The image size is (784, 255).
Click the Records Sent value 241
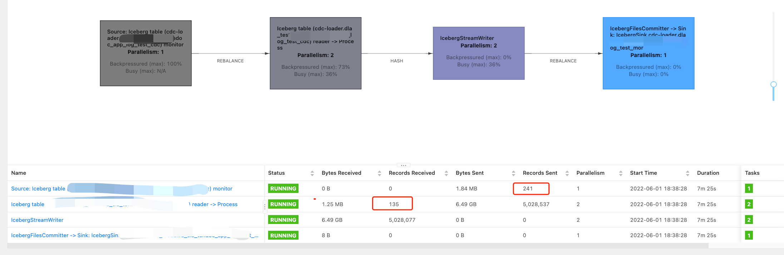point(528,188)
